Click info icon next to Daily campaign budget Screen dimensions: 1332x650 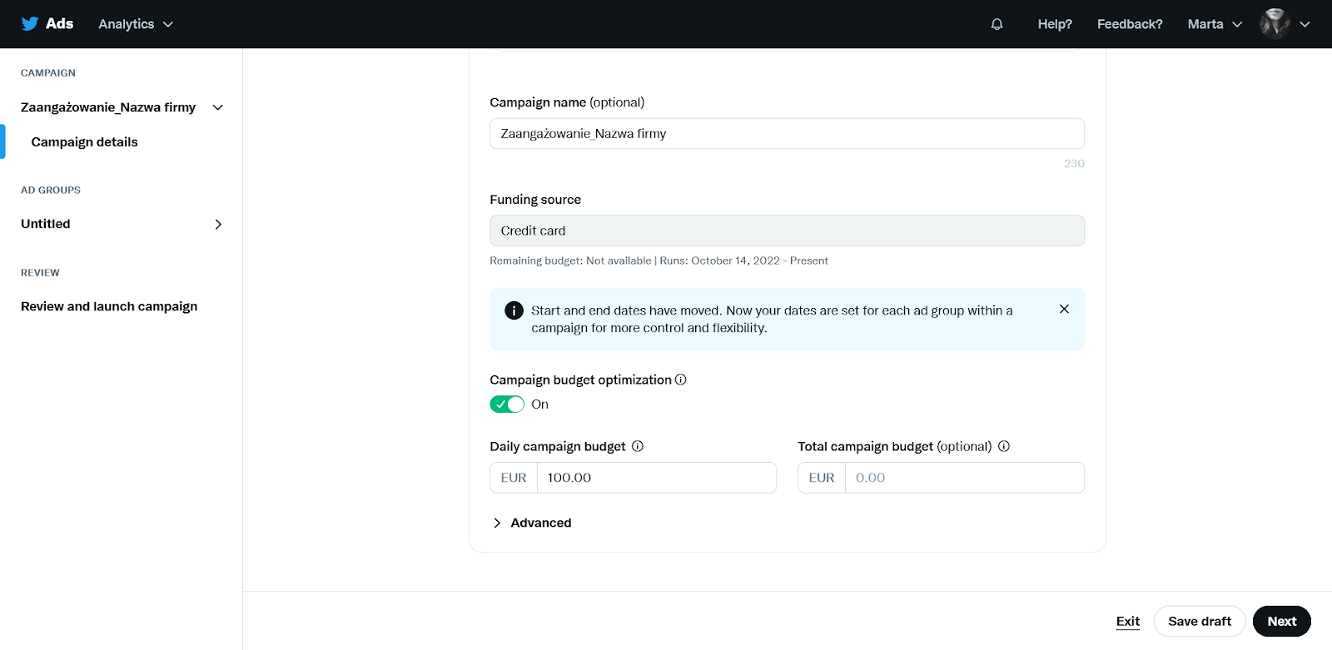pos(638,446)
